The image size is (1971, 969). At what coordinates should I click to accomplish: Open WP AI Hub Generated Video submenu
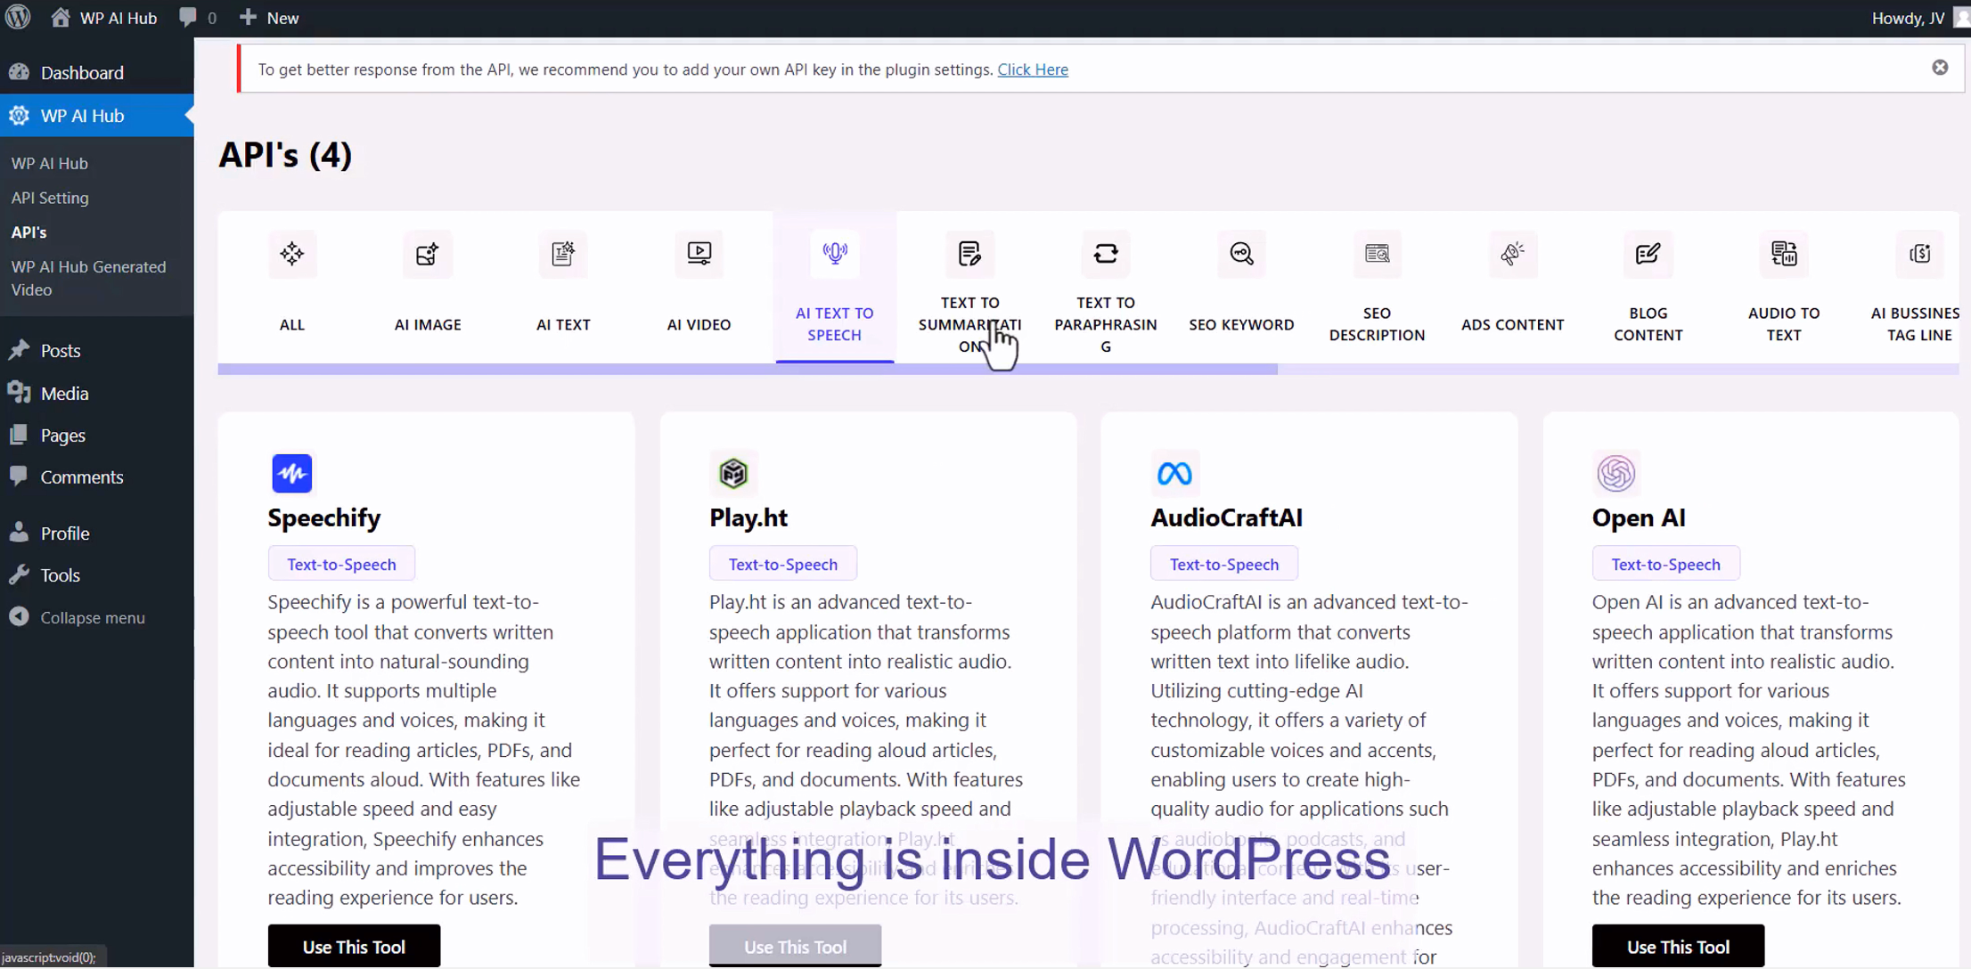[88, 278]
